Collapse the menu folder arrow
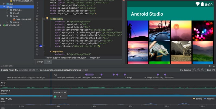 pyautogui.click(x=7, y=16)
